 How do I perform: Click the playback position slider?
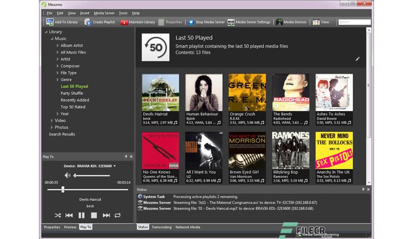88,190
